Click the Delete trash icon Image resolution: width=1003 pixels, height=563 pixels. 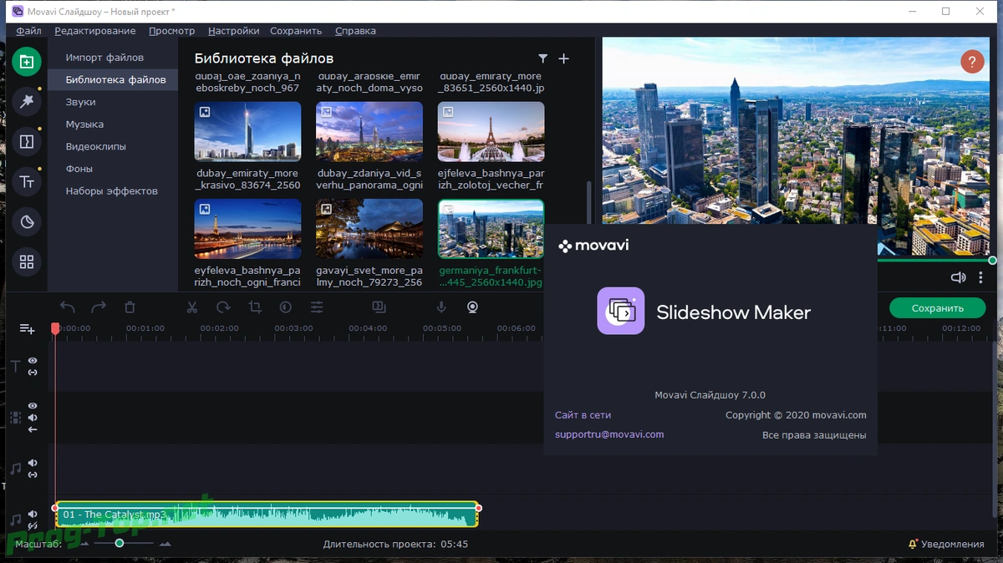pos(130,307)
